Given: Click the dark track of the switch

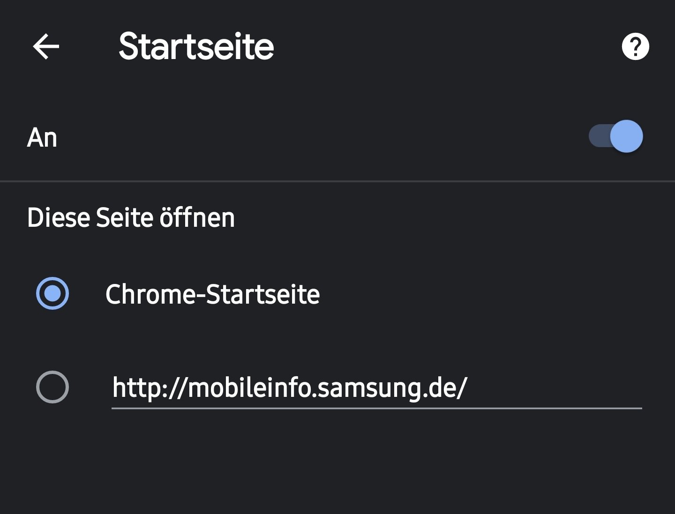Looking at the screenshot, I should pos(599,136).
